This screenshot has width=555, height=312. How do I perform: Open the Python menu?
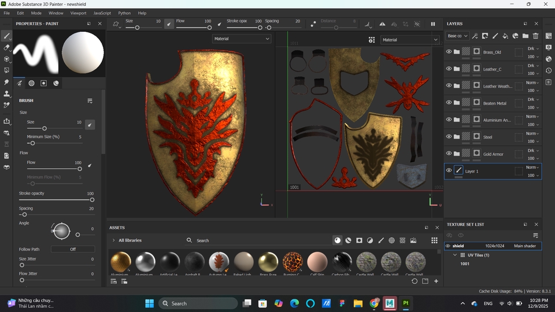(124, 13)
